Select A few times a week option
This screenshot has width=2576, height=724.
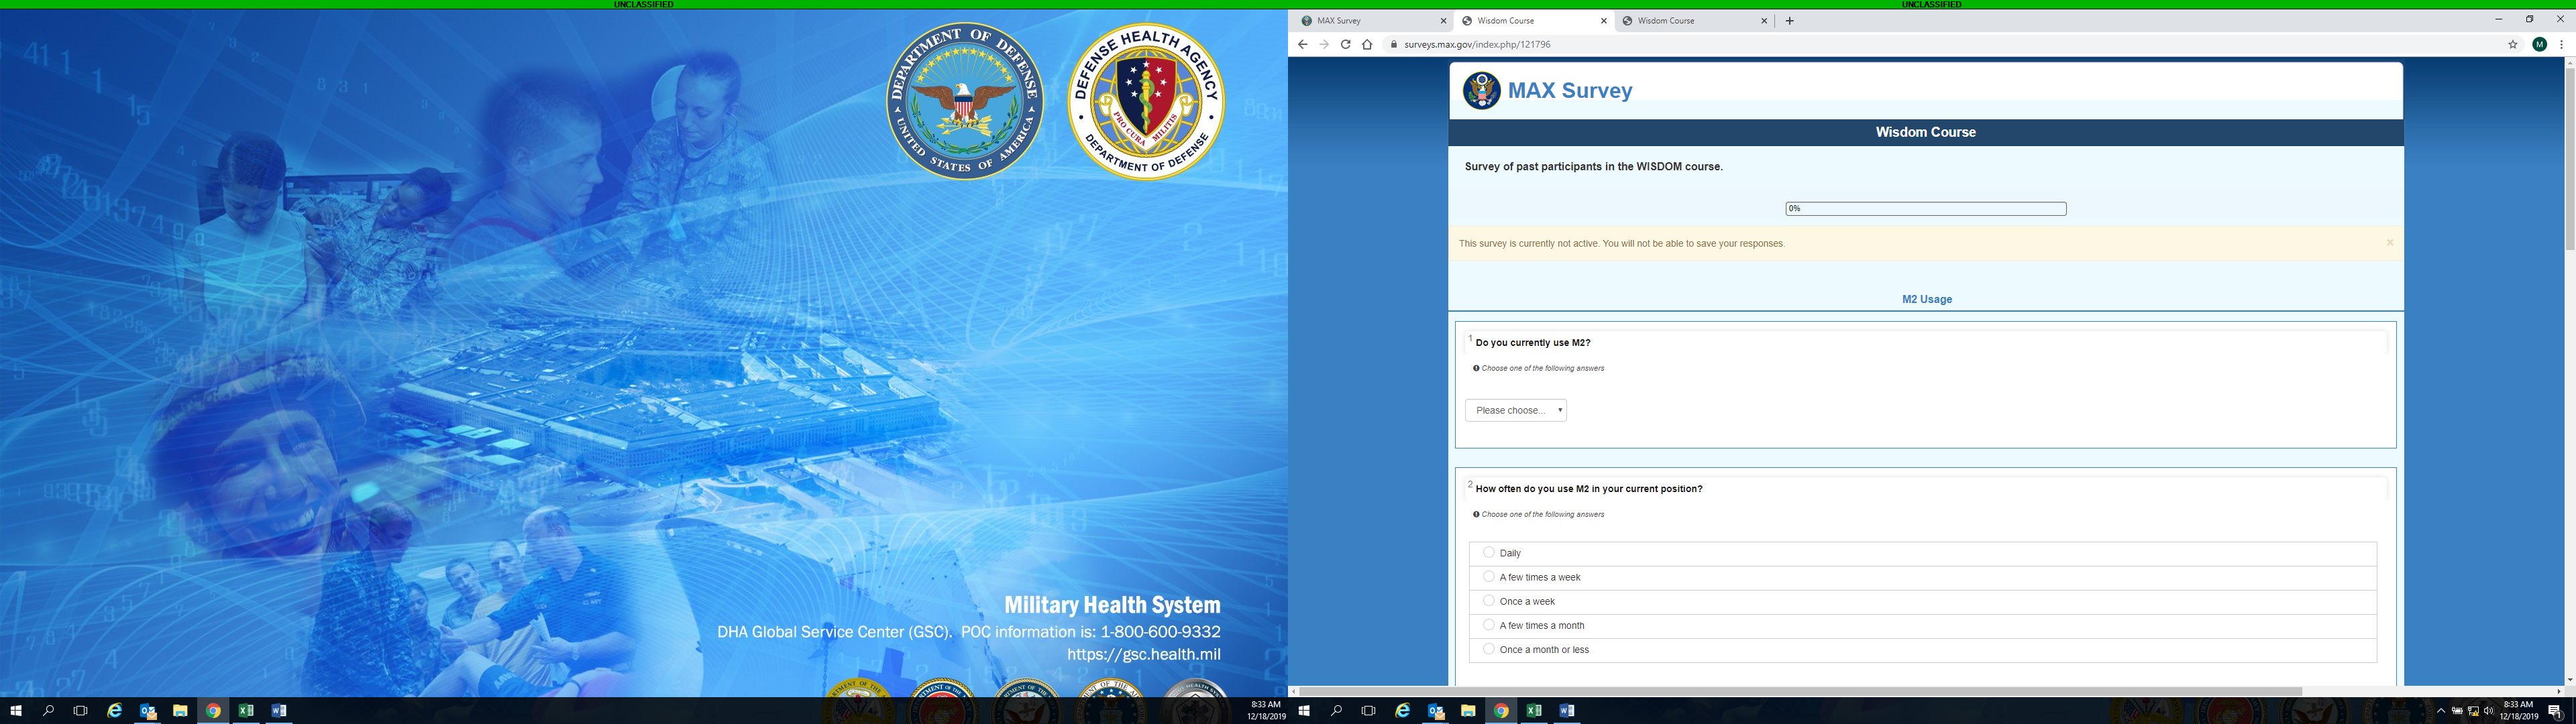[1489, 577]
